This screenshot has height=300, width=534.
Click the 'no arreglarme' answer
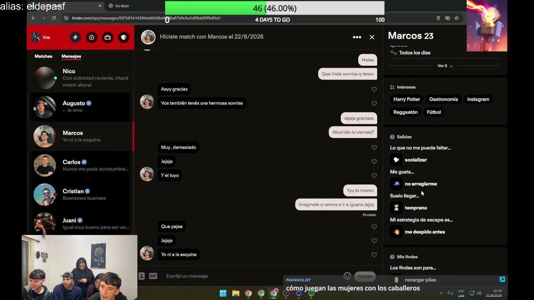pos(421,184)
